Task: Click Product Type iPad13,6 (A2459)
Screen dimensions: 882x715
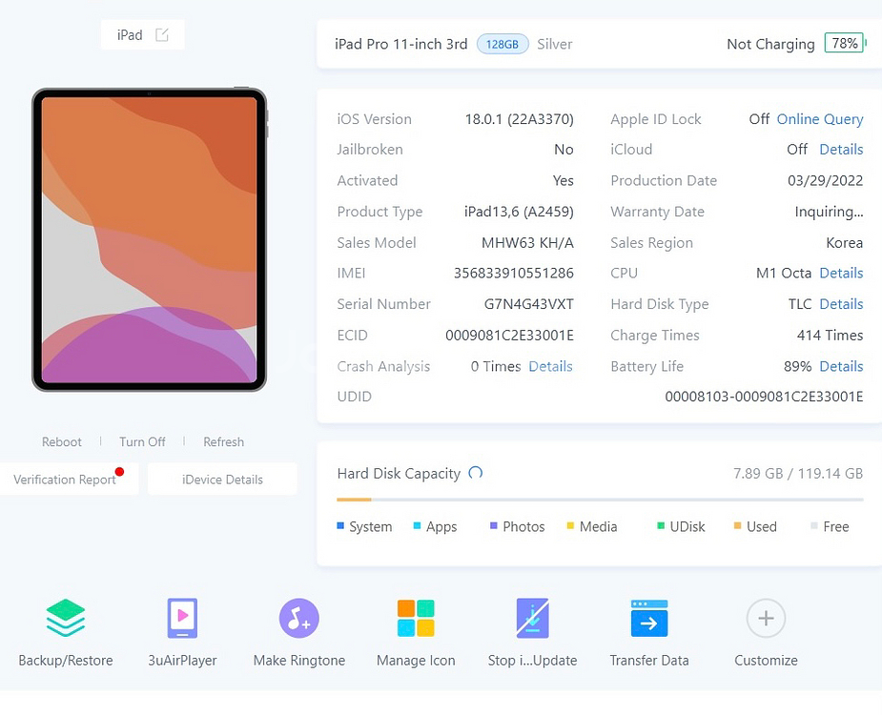Action: [519, 212]
